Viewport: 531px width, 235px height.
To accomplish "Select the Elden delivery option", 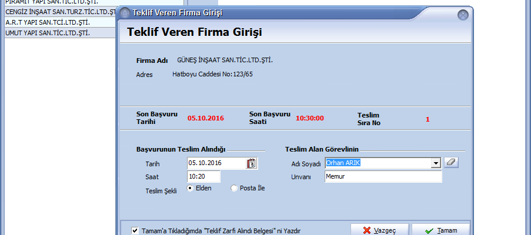I will [191, 188].
